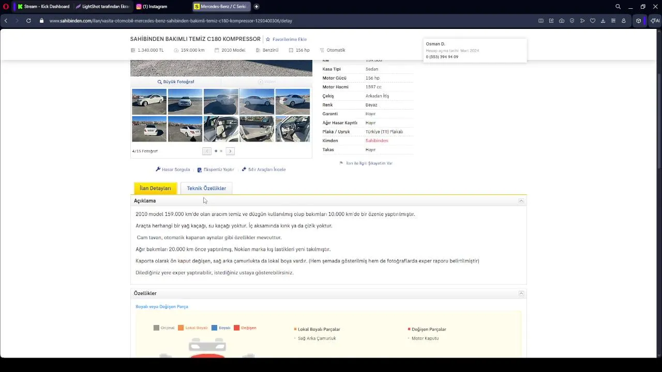
Task: Click the 1.340.000 TL price text
Action: pos(151,50)
